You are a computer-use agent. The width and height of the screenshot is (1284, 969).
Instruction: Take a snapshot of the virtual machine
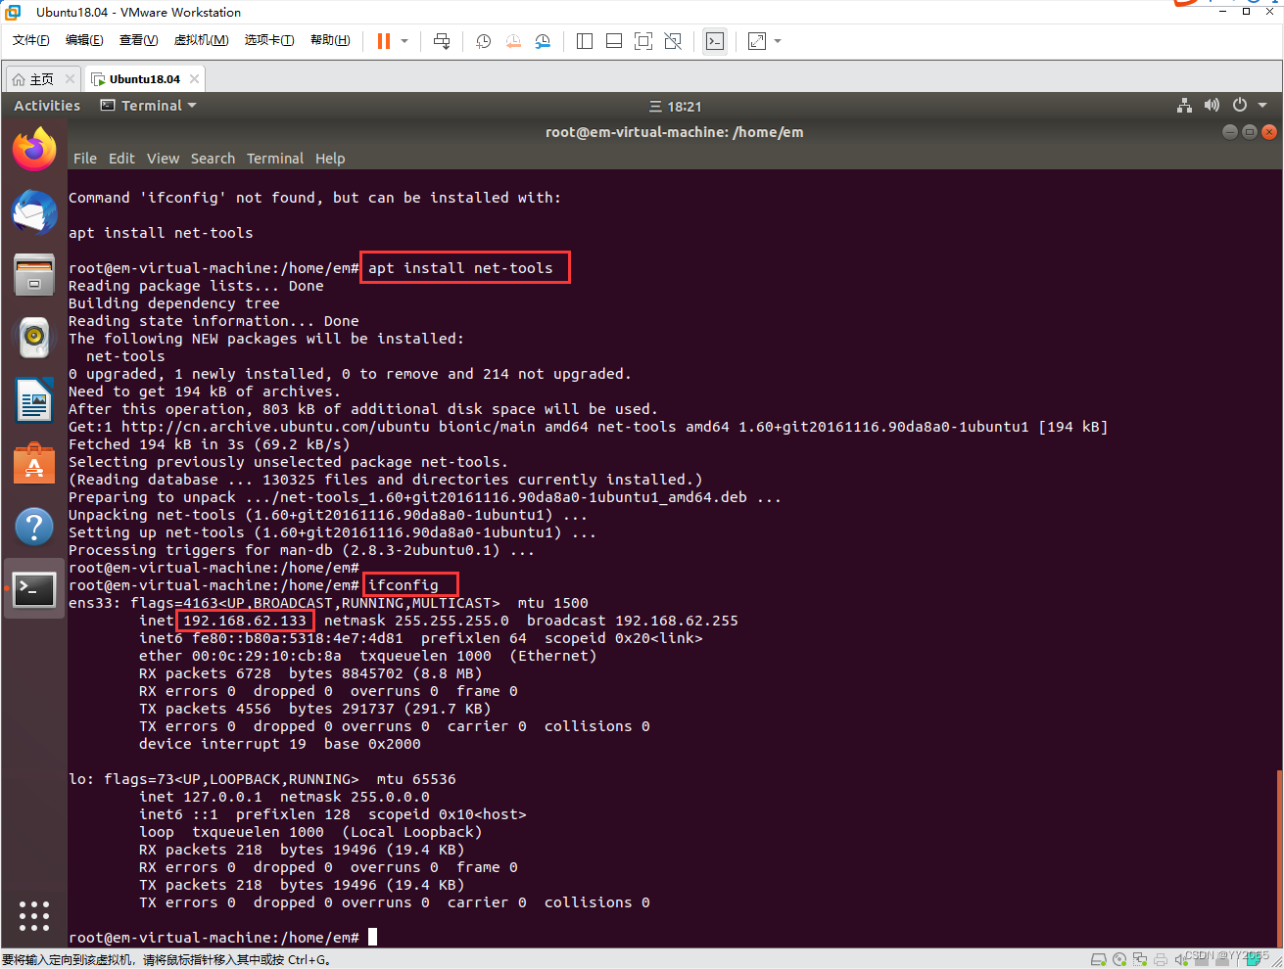(483, 41)
